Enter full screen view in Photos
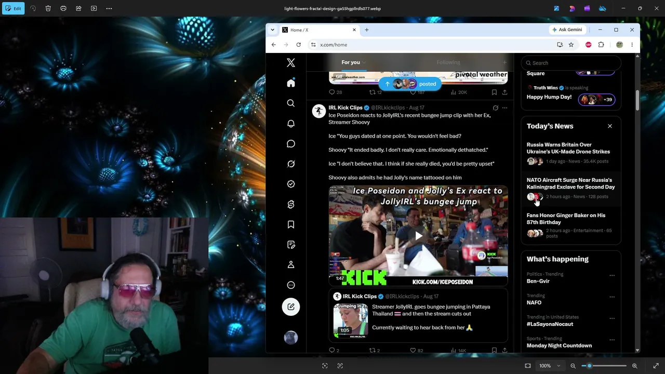 (x=656, y=366)
